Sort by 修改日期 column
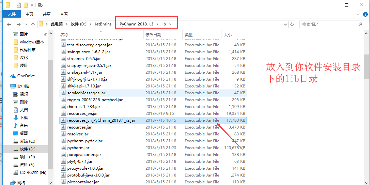The width and height of the screenshot is (370, 185). coord(153,35)
